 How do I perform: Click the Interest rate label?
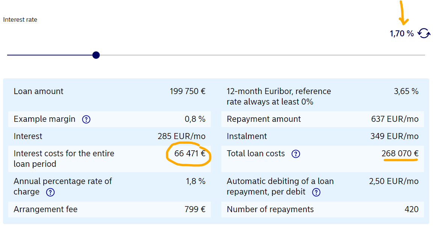coord(20,19)
